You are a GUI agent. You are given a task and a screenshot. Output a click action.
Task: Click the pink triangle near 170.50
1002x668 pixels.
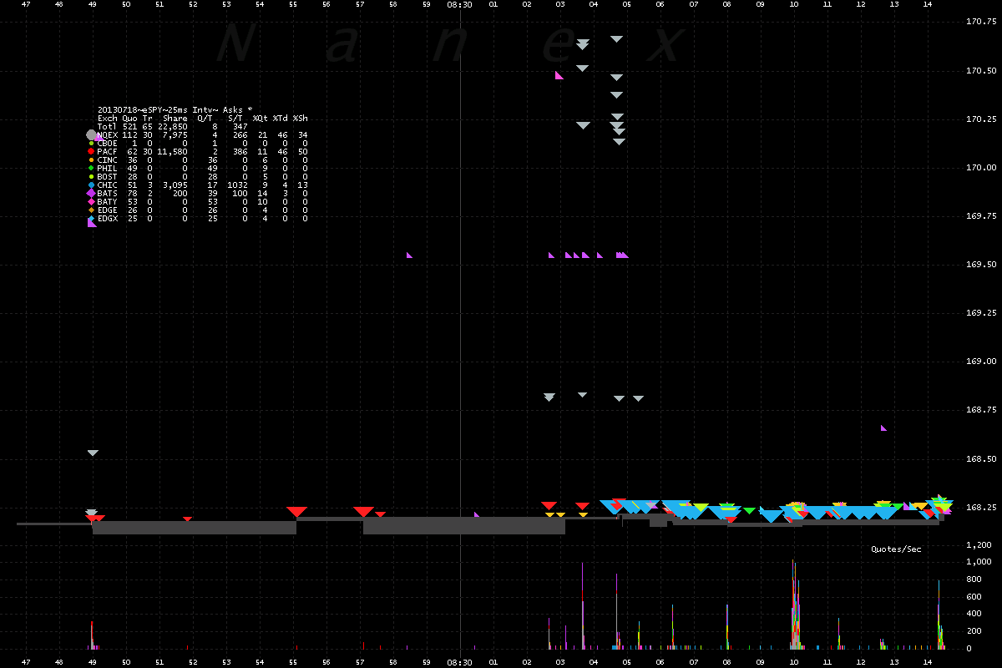click(x=559, y=75)
